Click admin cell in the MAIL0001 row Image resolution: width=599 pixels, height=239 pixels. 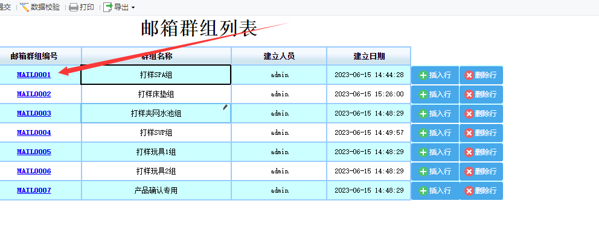tap(279, 75)
